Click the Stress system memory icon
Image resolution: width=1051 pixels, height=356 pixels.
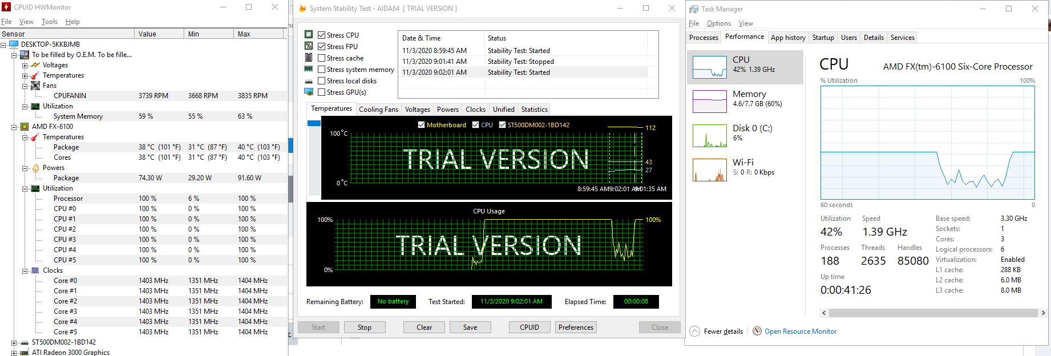pos(309,69)
